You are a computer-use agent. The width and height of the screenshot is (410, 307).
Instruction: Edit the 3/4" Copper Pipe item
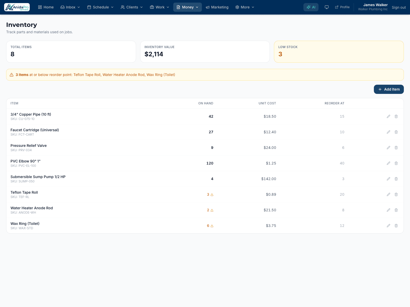coord(388,116)
